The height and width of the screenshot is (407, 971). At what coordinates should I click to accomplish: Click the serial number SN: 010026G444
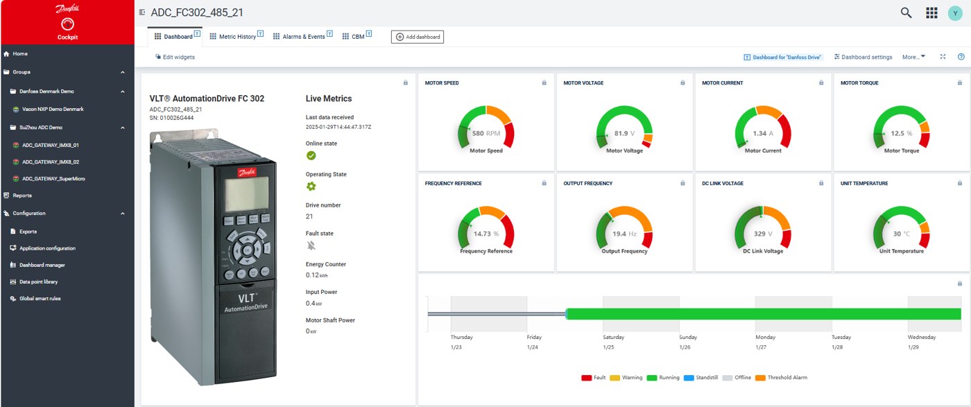tap(171, 117)
